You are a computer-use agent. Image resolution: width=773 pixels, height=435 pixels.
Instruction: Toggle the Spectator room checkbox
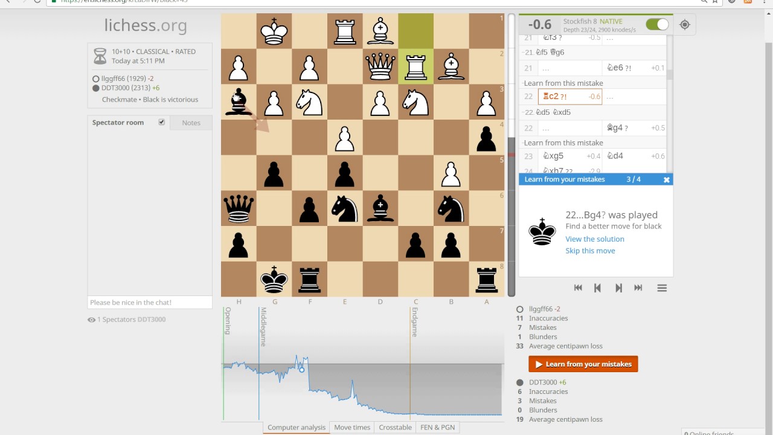coord(162,122)
